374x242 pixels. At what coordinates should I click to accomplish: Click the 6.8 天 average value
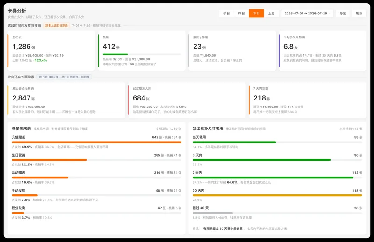pyautogui.click(x=290, y=47)
